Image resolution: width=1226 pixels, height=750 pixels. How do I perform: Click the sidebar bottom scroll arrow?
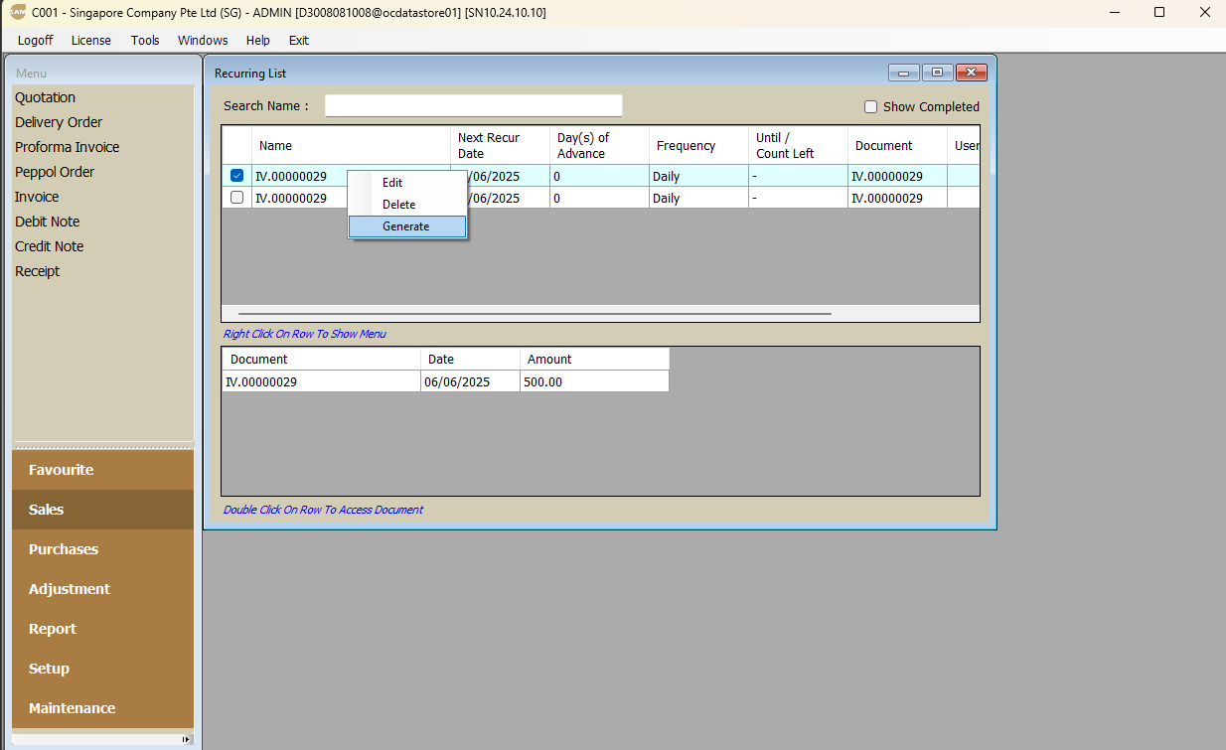pyautogui.click(x=186, y=739)
